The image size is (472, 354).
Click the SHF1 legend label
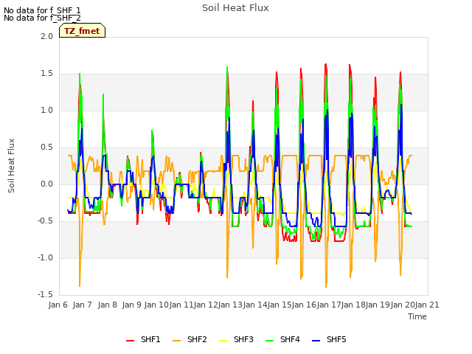point(150,339)
